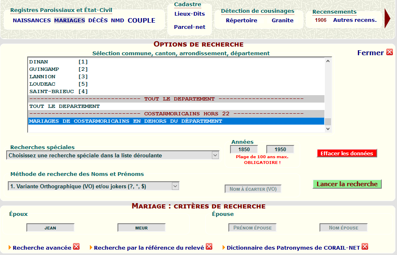Open the COUPLE search section
This screenshot has height=255, width=397.
pos(141,20)
